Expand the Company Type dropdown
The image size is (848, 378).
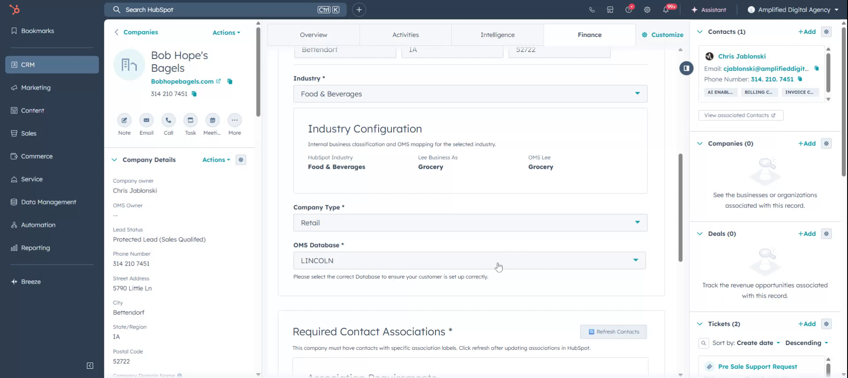[470, 223]
